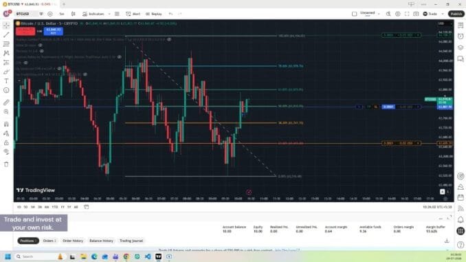Click the red sell price button
This screenshot has width=466, height=262.
click(25, 31)
